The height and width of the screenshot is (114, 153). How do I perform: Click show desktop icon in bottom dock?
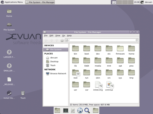click(57, 110)
